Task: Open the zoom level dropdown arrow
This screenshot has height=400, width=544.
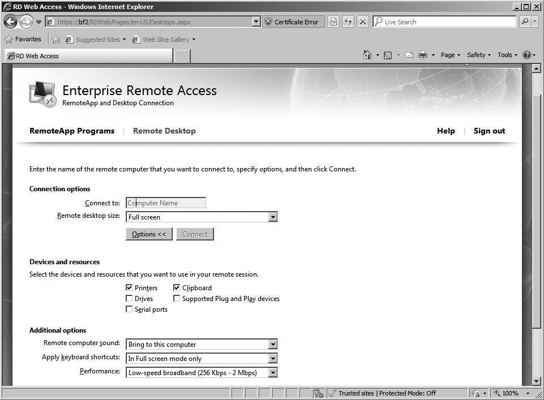Action: 528,393
